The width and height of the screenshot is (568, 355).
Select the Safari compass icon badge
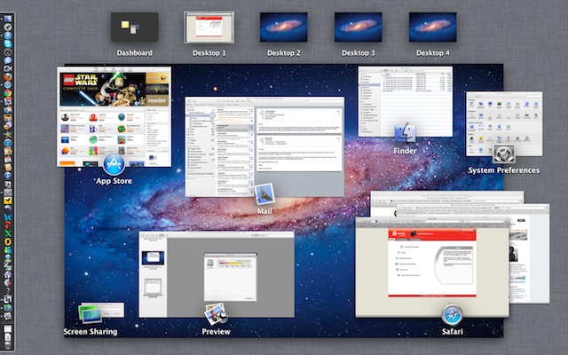coord(453,314)
